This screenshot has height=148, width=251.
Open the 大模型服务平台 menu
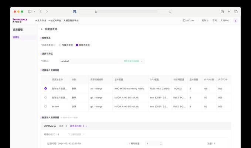tap(71, 20)
